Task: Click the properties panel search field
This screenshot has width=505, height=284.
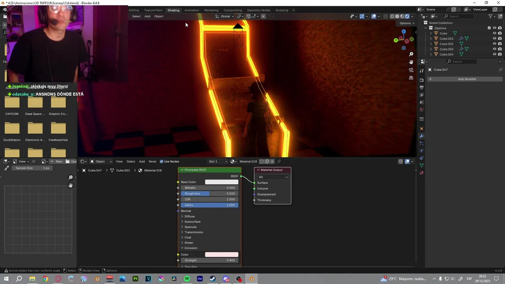Action: [462, 62]
